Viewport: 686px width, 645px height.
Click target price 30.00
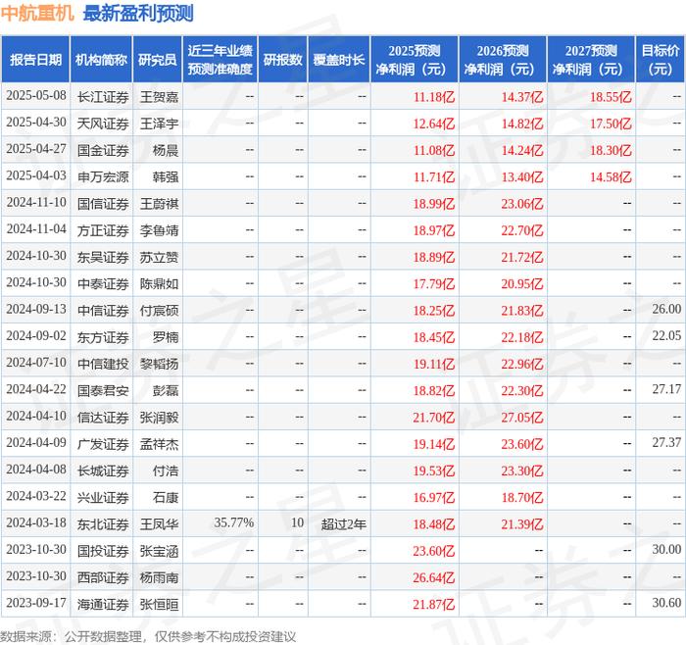tap(666, 549)
